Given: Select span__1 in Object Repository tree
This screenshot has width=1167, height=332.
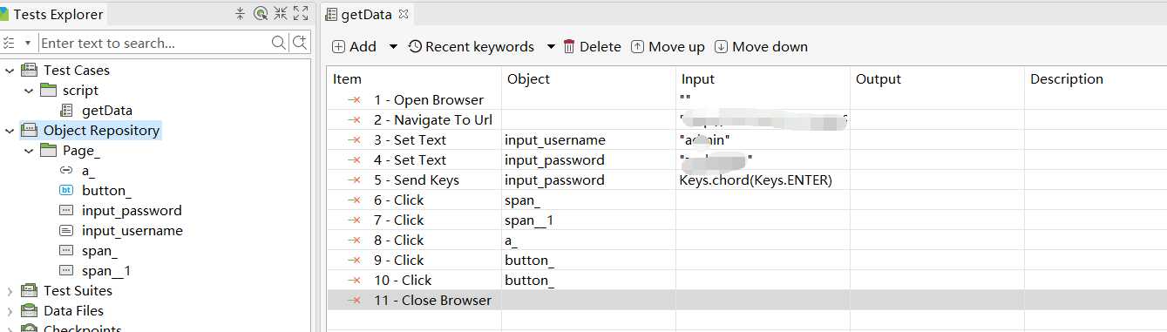Looking at the screenshot, I should (x=106, y=270).
